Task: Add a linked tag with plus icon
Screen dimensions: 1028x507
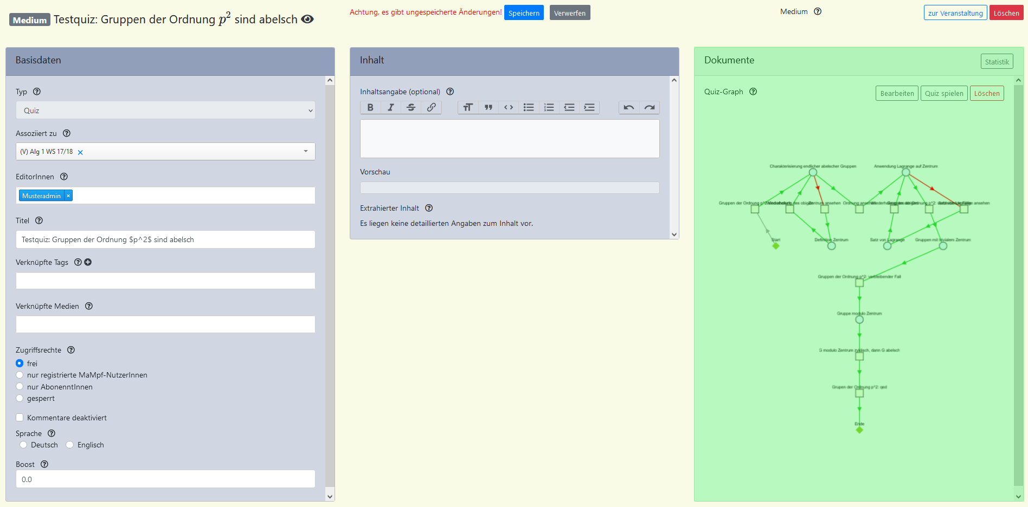Action: [88, 262]
